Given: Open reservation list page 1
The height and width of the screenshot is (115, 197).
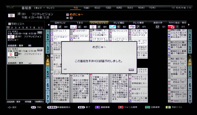Looking at the screenshot, I should 8,28.
